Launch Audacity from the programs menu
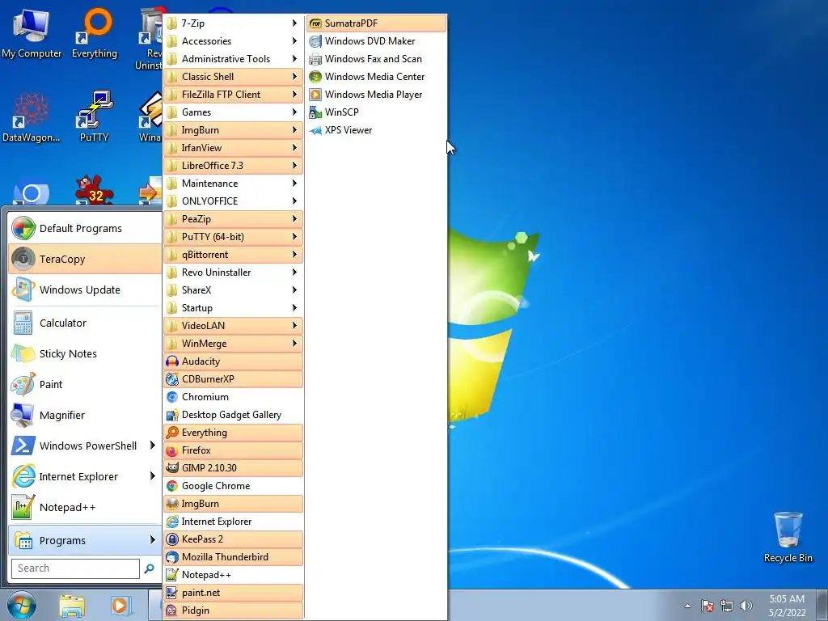The height and width of the screenshot is (621, 828). click(x=234, y=361)
